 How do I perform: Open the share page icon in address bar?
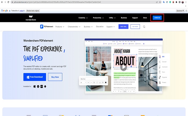157,2
